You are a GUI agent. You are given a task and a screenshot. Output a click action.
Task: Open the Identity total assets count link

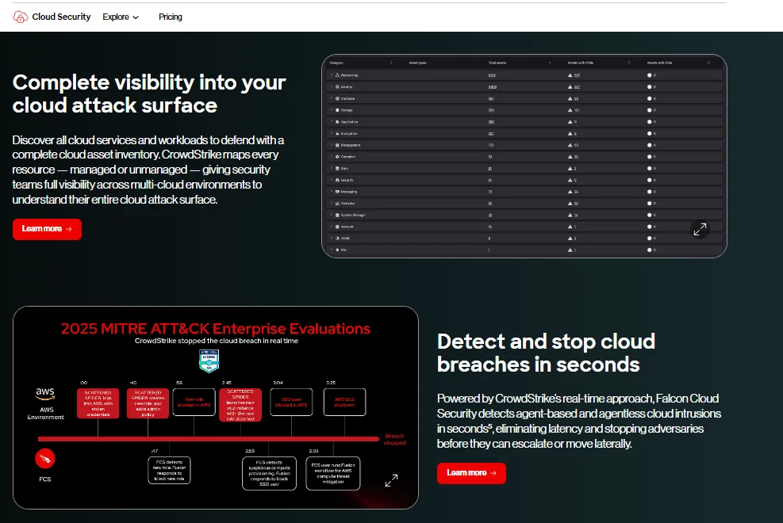click(x=492, y=86)
